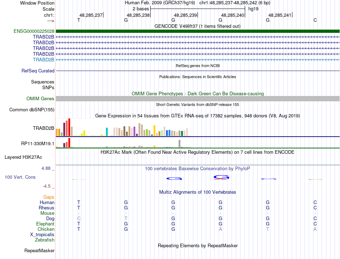Click the 100 Vert. Cons label
This screenshot has height=259, width=340.
point(20,177)
